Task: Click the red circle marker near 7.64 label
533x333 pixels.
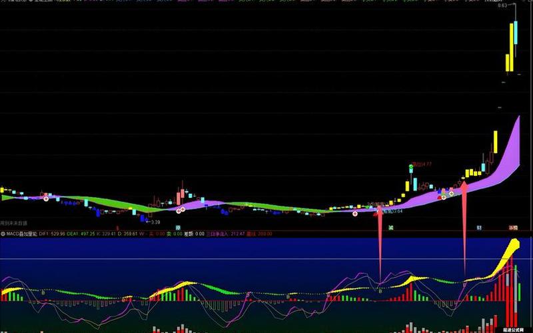Action: click(x=355, y=214)
